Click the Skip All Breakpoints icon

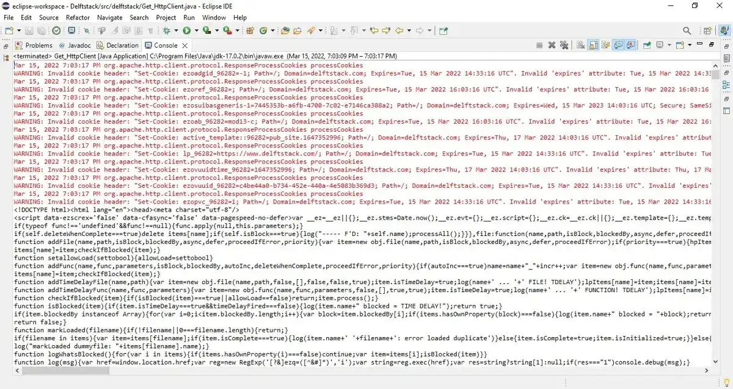87,30
